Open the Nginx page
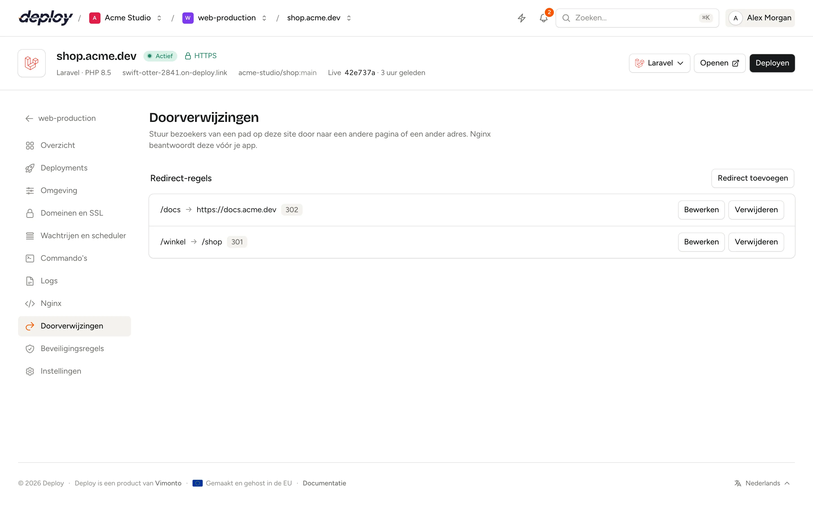This screenshot has width=813, height=508. (x=75, y=303)
